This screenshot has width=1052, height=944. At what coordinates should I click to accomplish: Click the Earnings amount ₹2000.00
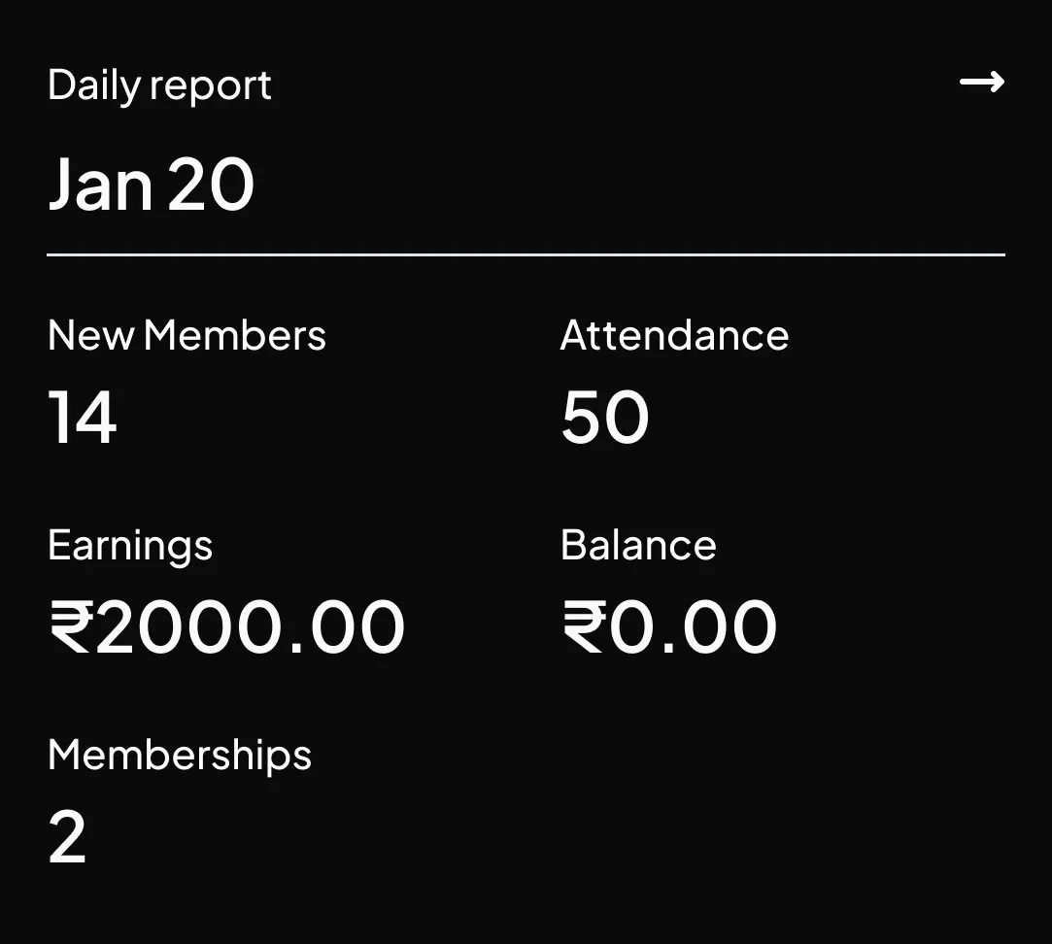[226, 626]
